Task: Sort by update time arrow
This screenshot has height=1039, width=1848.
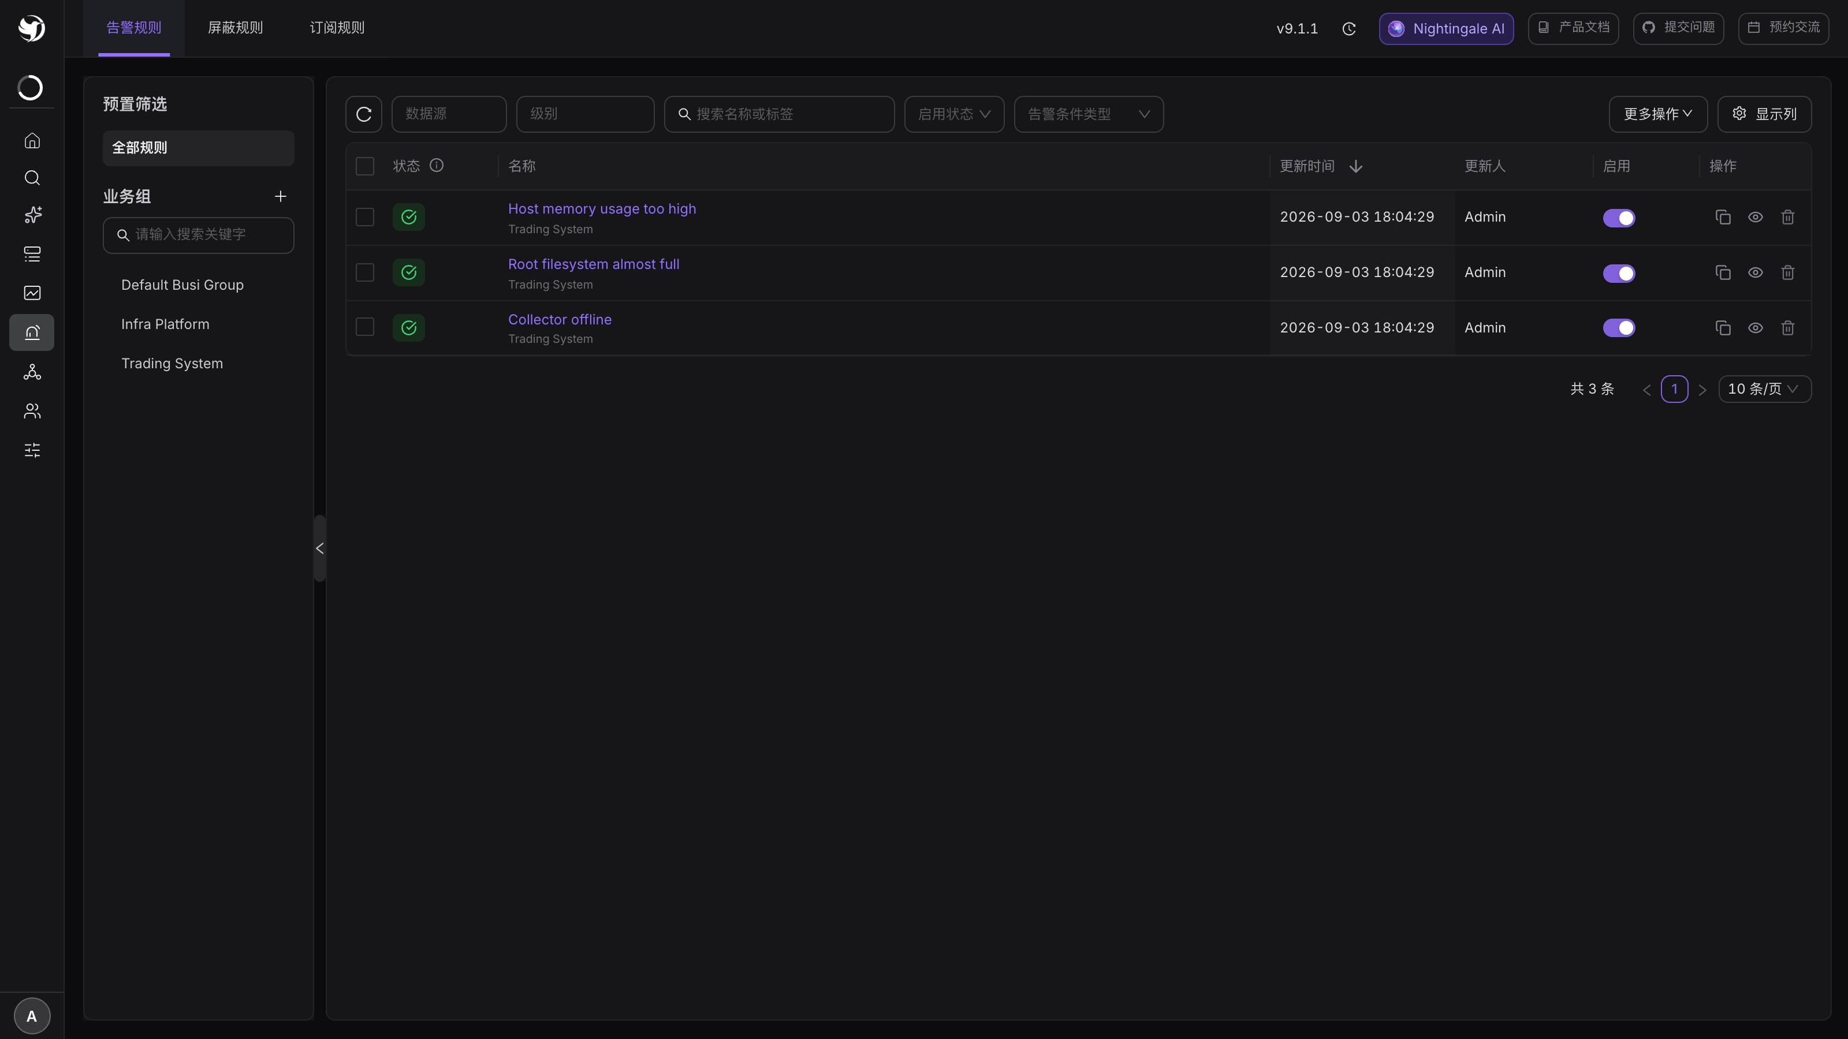Action: pos(1356,166)
